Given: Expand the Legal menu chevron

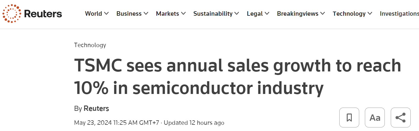Looking at the screenshot, I should point(267,14).
